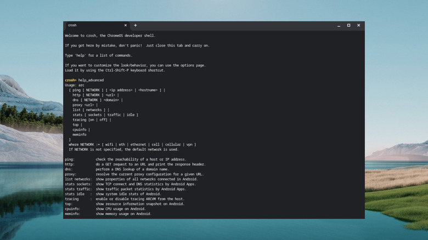This screenshot has width=428, height=240.
Task: Minimize the crosh window
Action: [x=338, y=25]
